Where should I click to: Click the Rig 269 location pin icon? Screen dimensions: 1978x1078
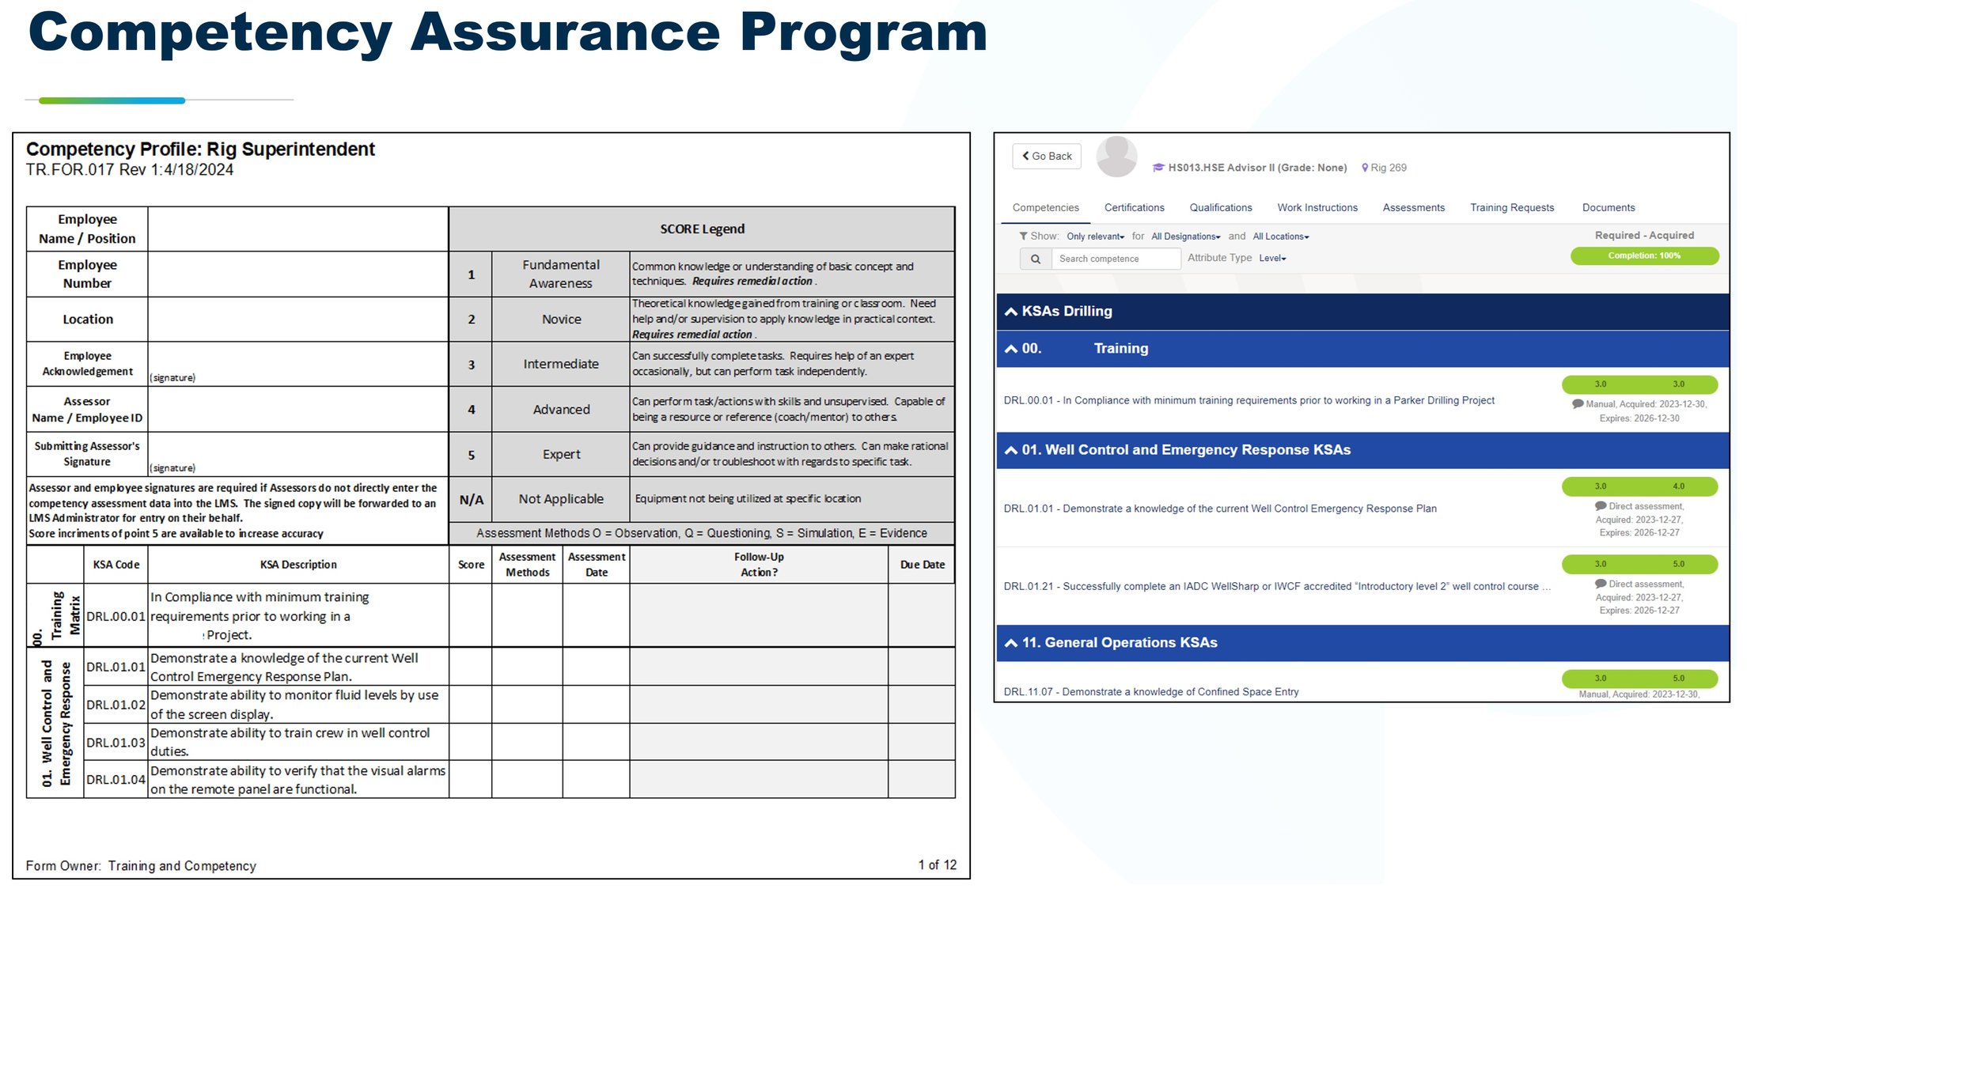coord(1365,168)
